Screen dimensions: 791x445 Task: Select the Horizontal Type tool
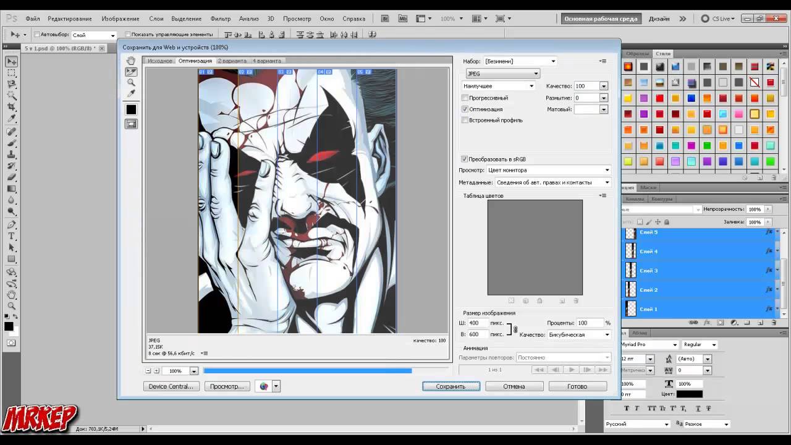(x=12, y=237)
